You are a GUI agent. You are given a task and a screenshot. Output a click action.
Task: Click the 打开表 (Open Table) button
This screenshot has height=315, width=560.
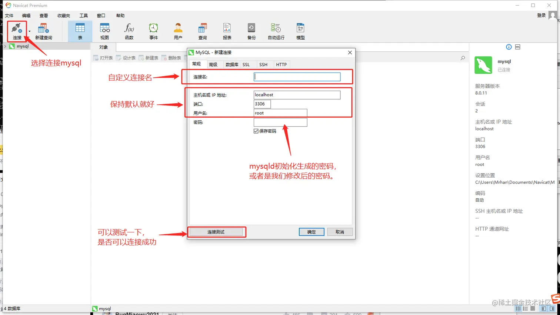(x=103, y=58)
